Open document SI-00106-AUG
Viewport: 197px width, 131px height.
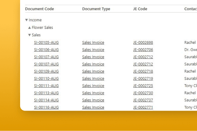pos(46,50)
